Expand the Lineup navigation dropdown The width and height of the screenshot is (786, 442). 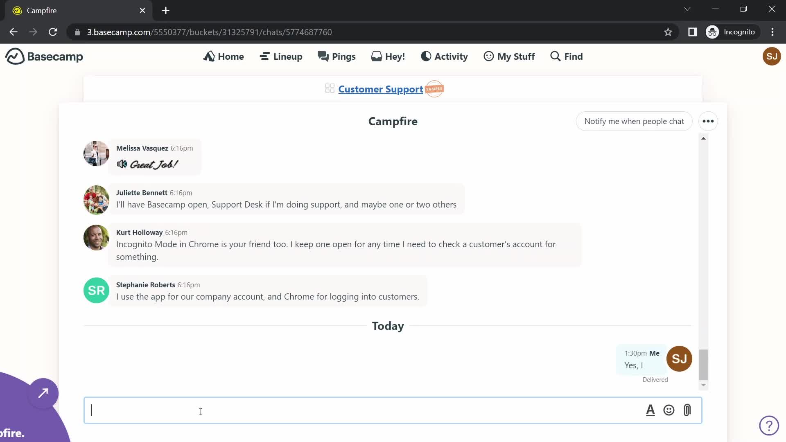[x=281, y=56]
